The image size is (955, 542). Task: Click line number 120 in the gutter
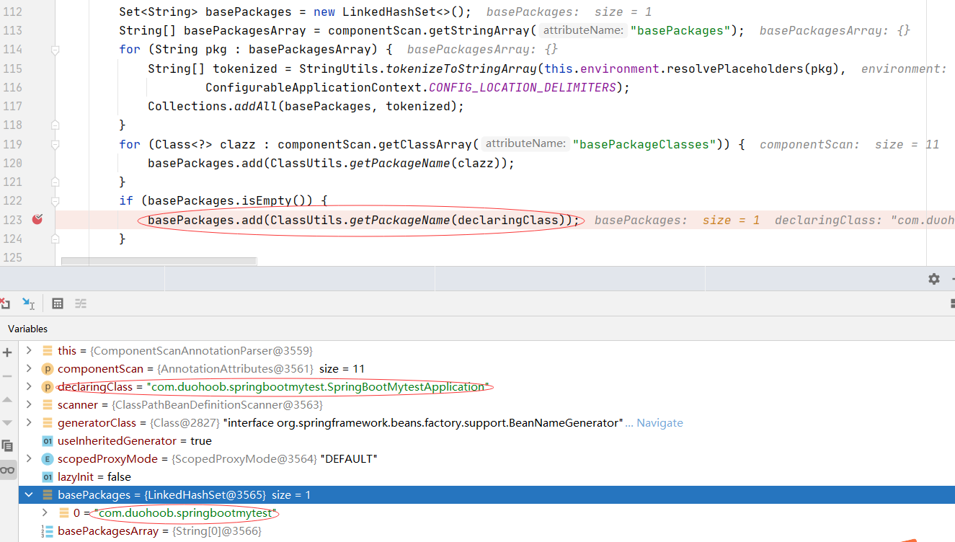12,163
